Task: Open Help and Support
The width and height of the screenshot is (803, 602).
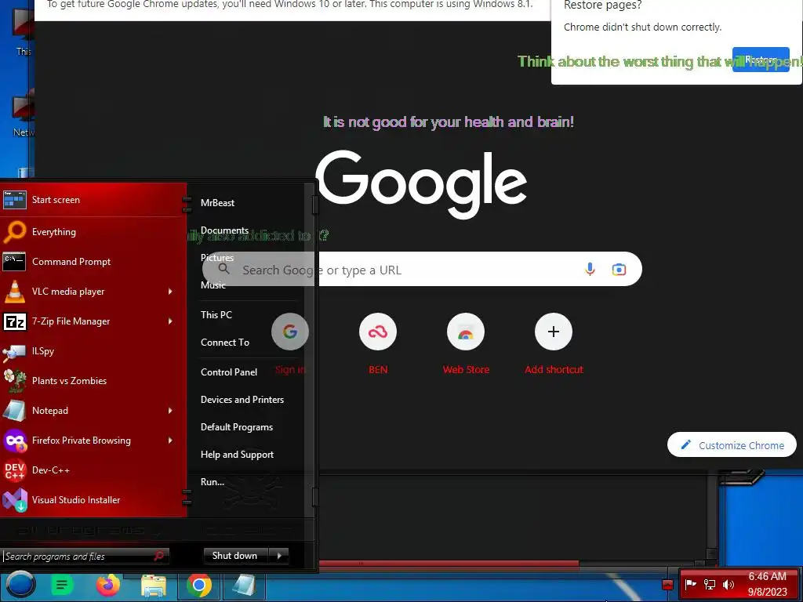Action: 237,455
